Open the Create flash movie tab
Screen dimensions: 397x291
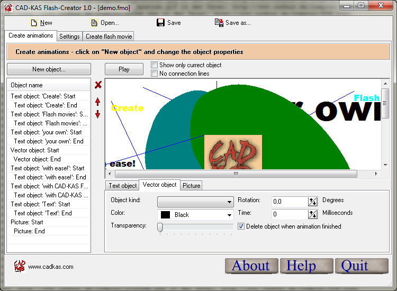pyautogui.click(x=109, y=37)
